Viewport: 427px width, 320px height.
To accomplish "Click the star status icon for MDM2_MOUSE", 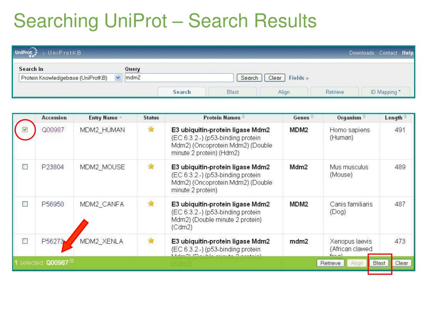I will click(151, 166).
